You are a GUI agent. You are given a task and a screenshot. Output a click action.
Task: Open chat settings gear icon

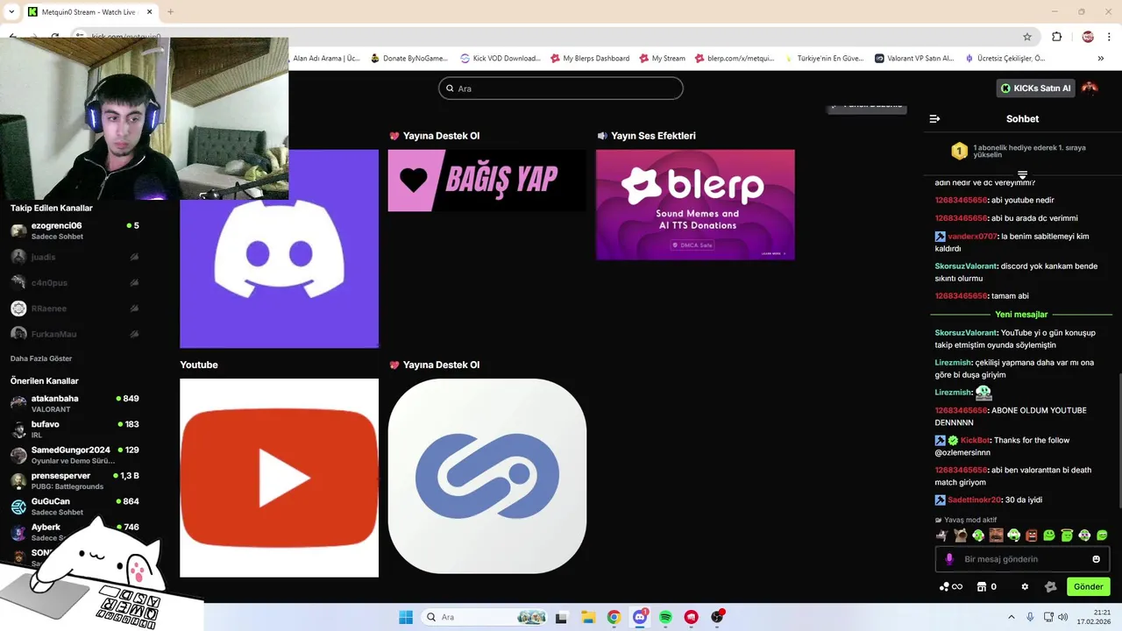tap(1025, 587)
